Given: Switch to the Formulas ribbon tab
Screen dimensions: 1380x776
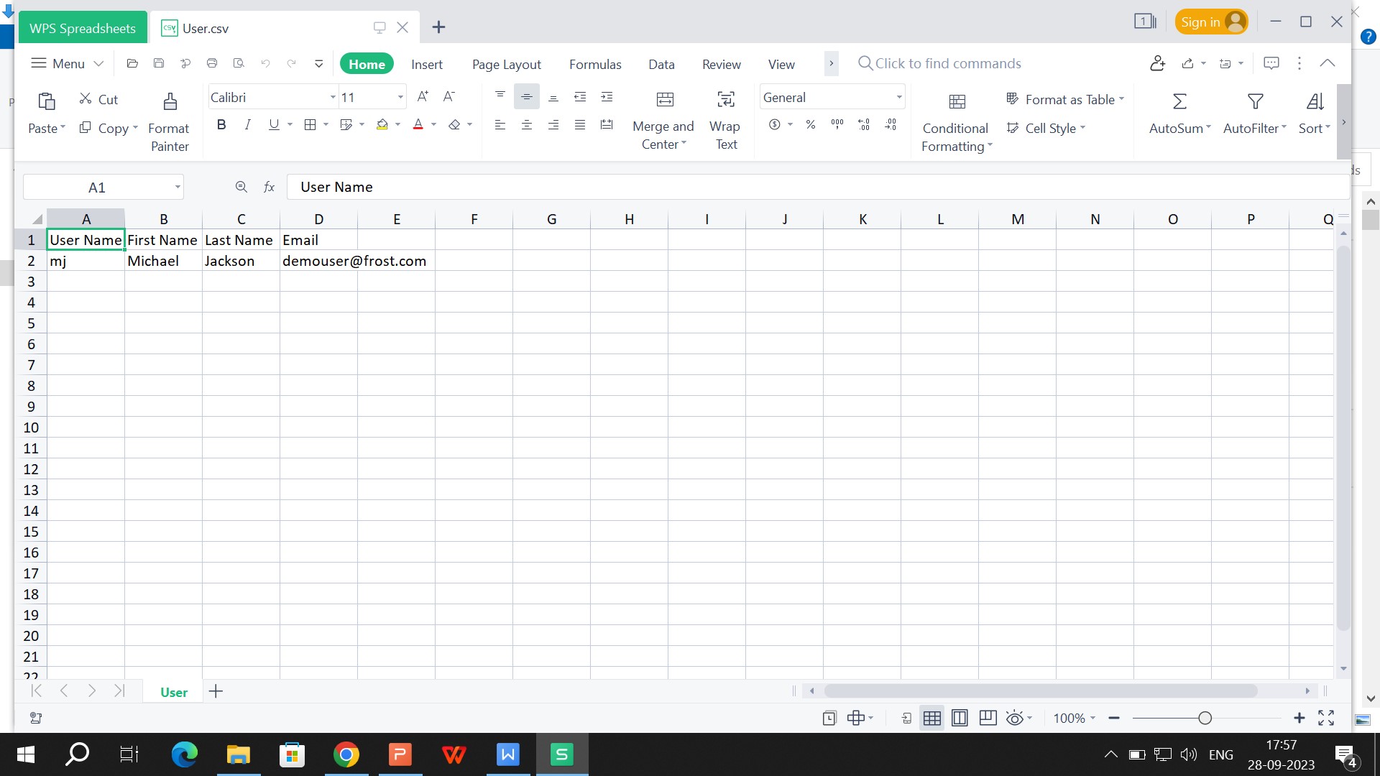Looking at the screenshot, I should pyautogui.click(x=595, y=64).
